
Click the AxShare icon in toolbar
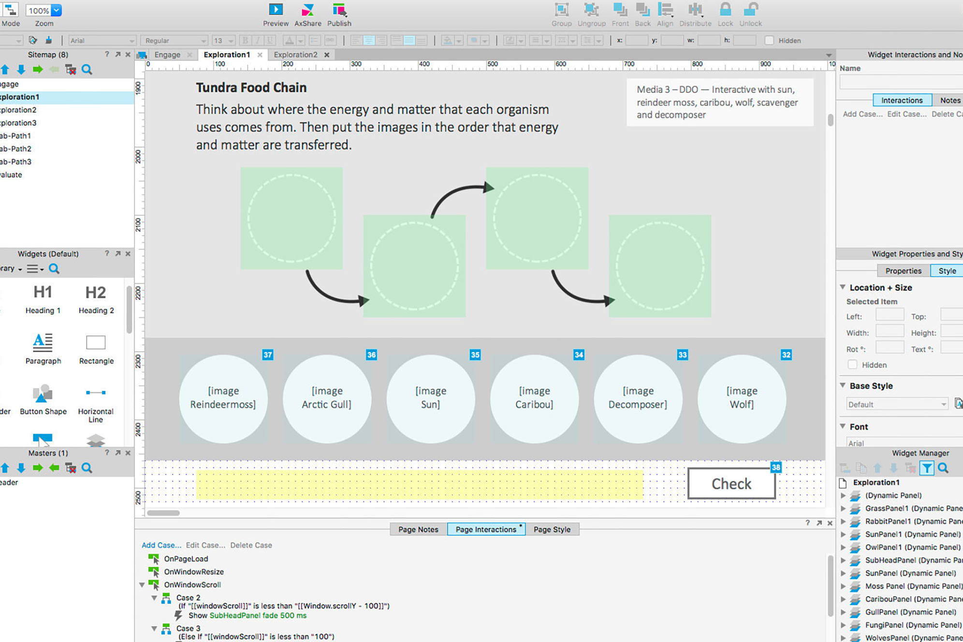(307, 10)
